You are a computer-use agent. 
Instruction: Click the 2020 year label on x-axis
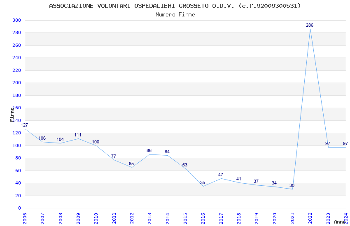(x=275, y=218)
